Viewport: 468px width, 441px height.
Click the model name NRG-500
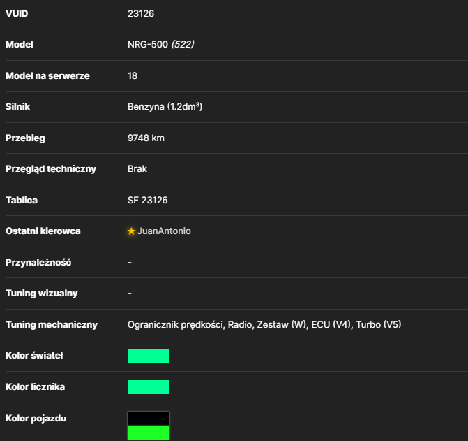148,44
